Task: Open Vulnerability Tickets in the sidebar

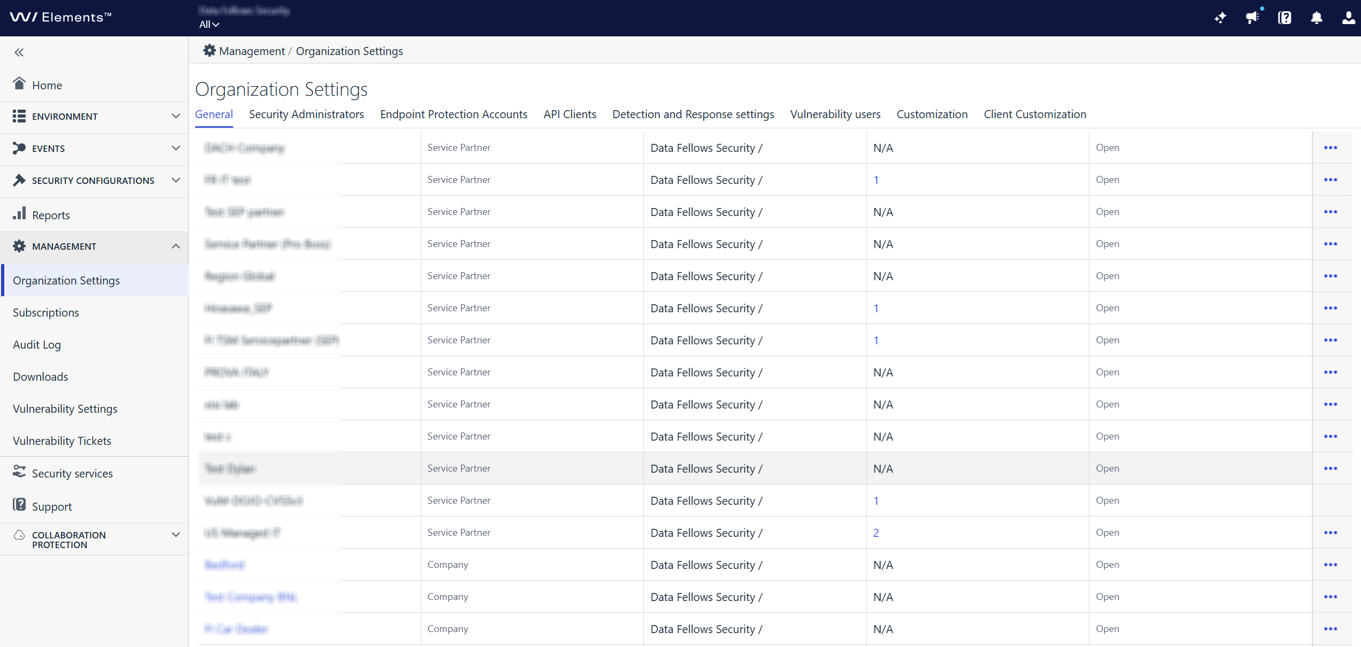Action: click(62, 441)
